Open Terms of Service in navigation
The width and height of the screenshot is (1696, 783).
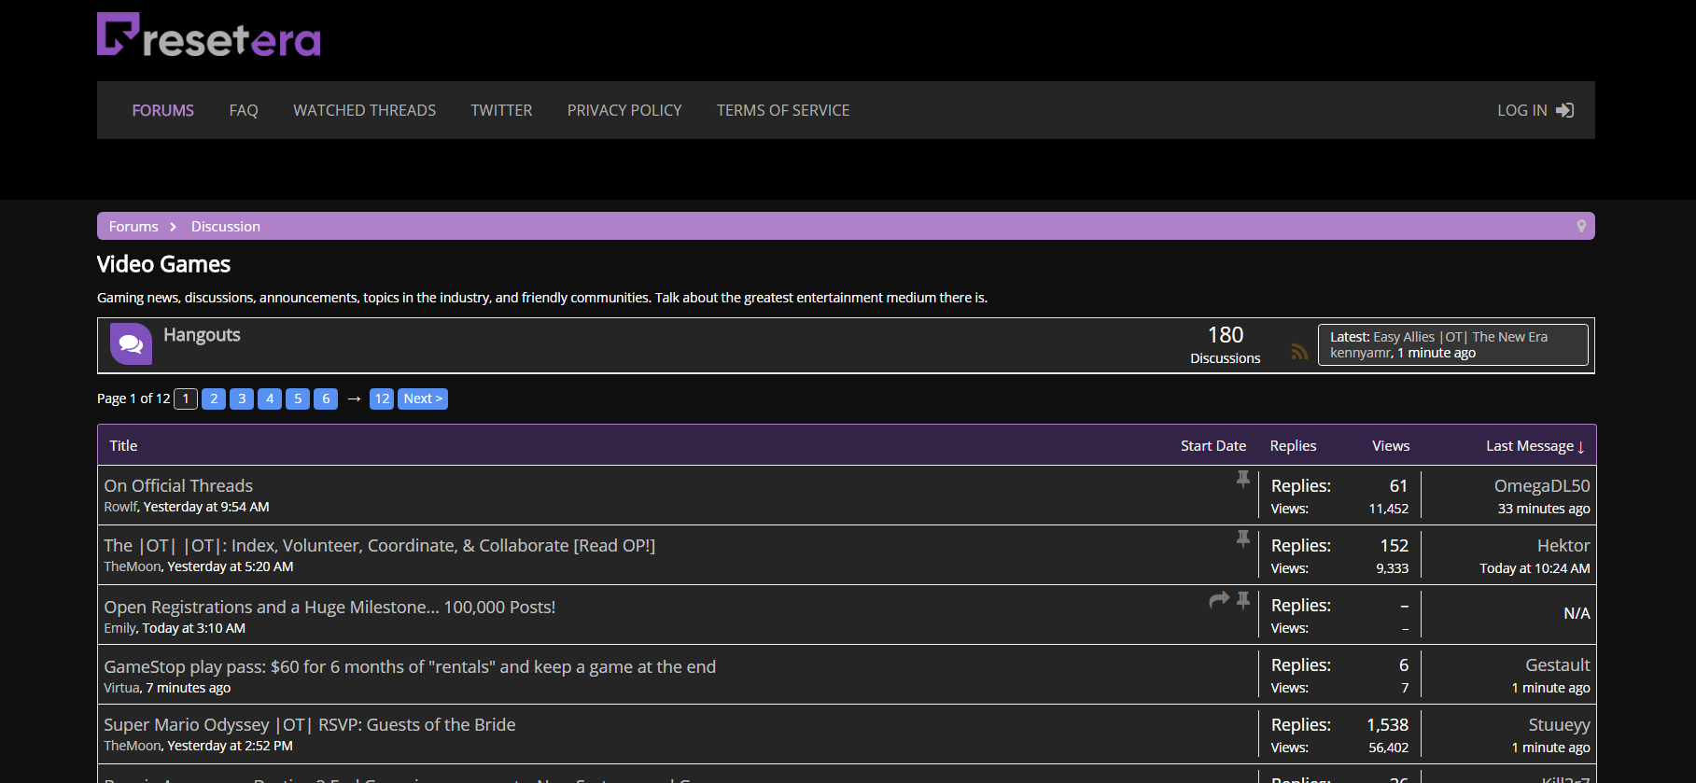pos(783,110)
